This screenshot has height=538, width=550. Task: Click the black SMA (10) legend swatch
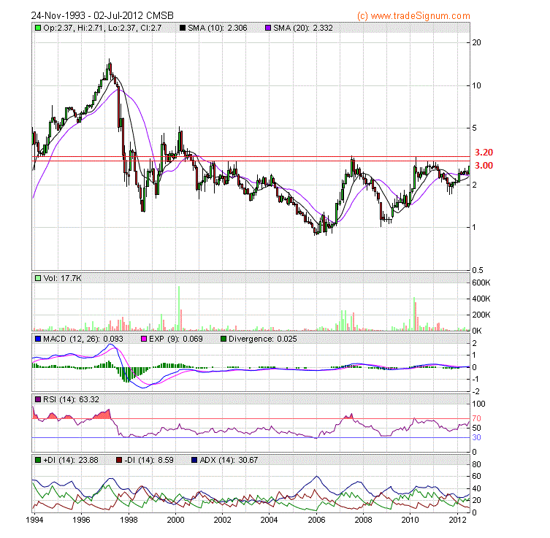click(183, 28)
